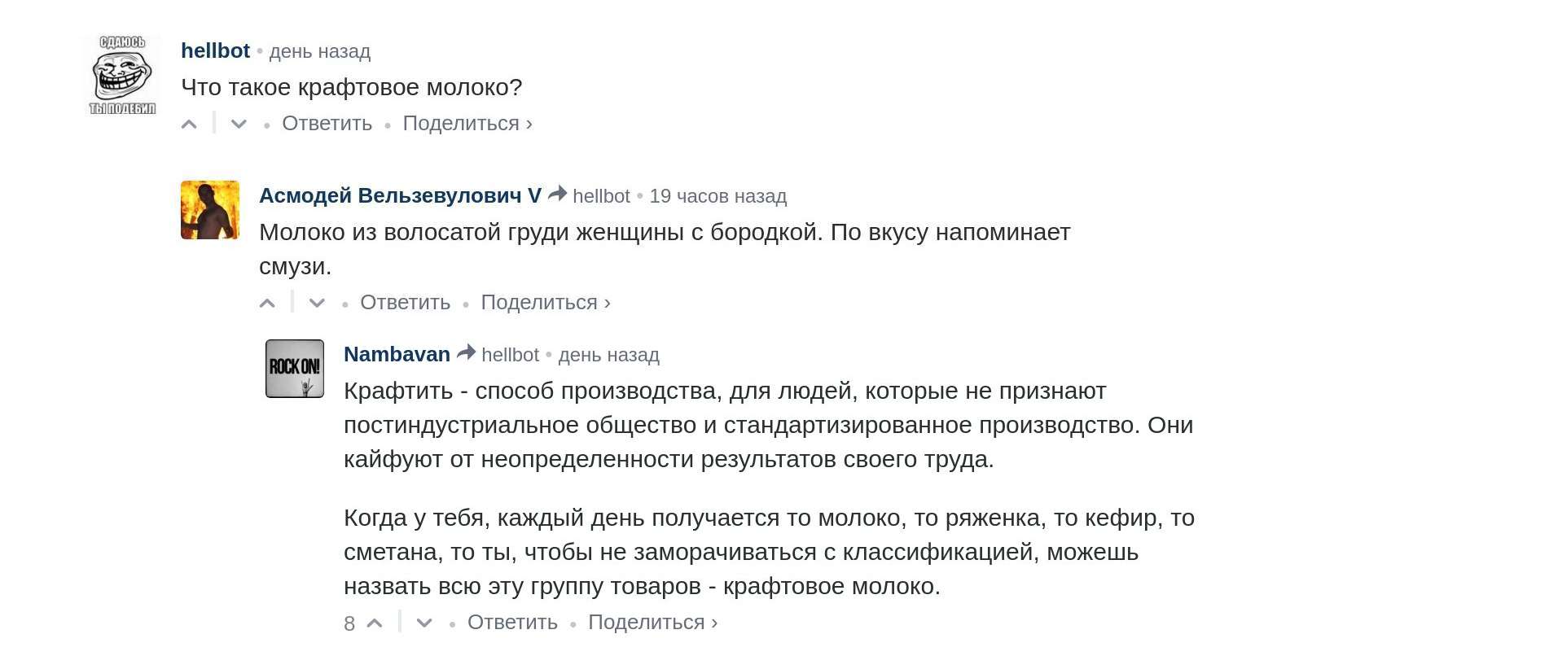This screenshot has width=1549, height=656.
Task: Click Ответить under Асмодей's reply
Action: (x=406, y=303)
